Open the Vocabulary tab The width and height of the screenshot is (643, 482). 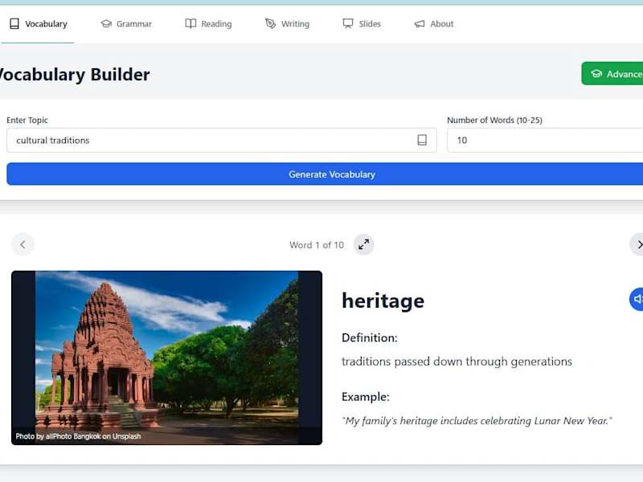(38, 24)
